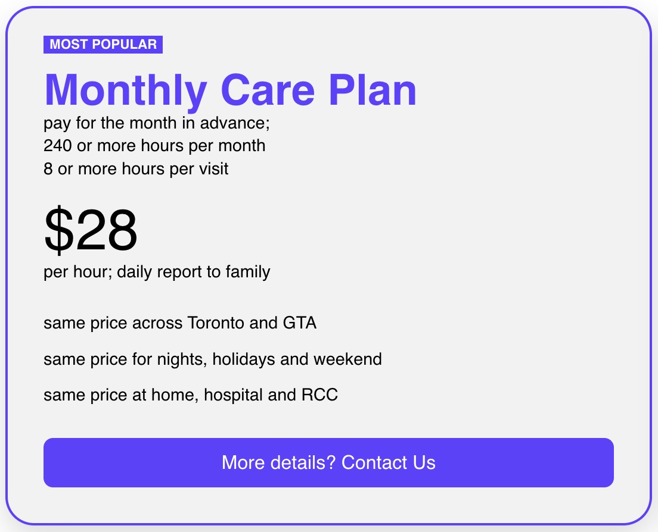Click the $28 price figure
Image resolution: width=658 pixels, height=532 pixels.
[91, 231]
